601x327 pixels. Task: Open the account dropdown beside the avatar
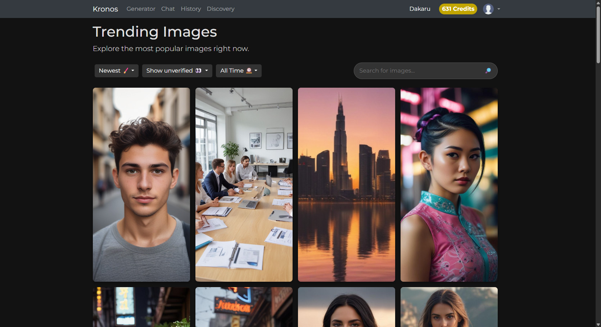(x=499, y=9)
